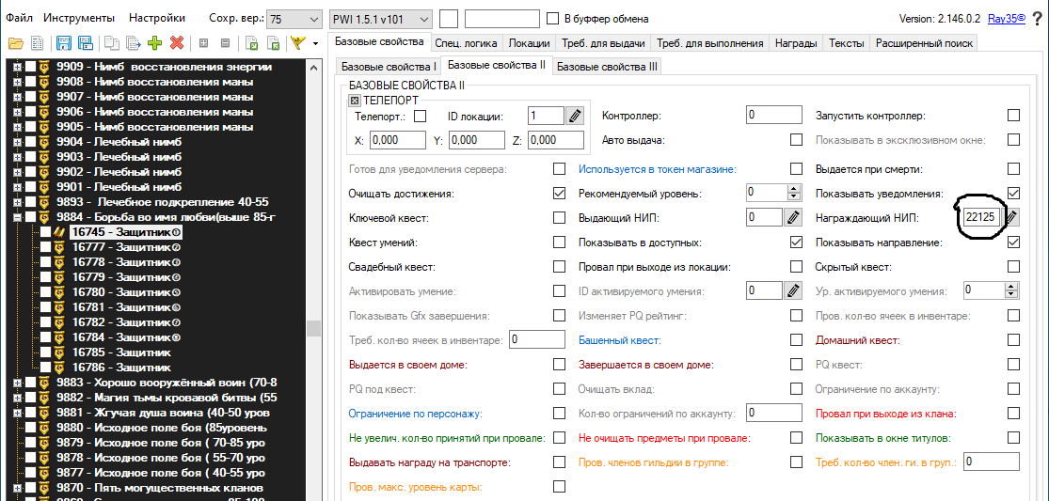This screenshot has width=1049, height=501.
Task: Click the Контроллер input field
Action: [x=774, y=115]
